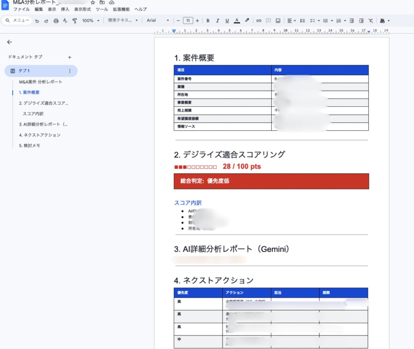414x349 pixels.
Task: Open the 拡張機能 menu
Action: (121, 9)
